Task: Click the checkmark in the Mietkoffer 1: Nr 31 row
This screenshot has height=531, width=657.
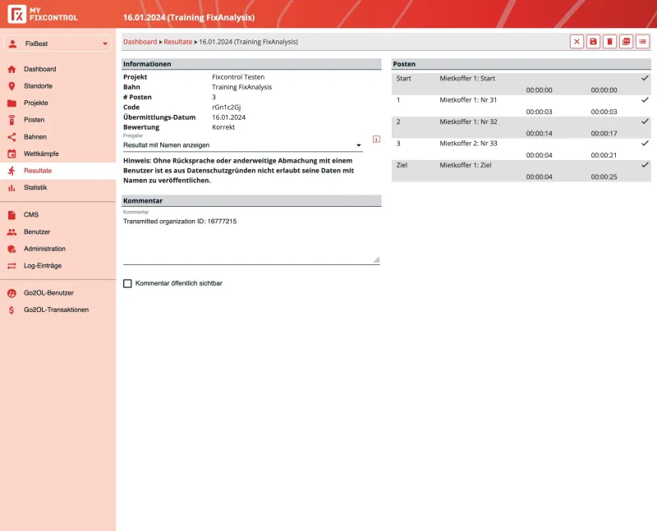Action: pos(645,99)
